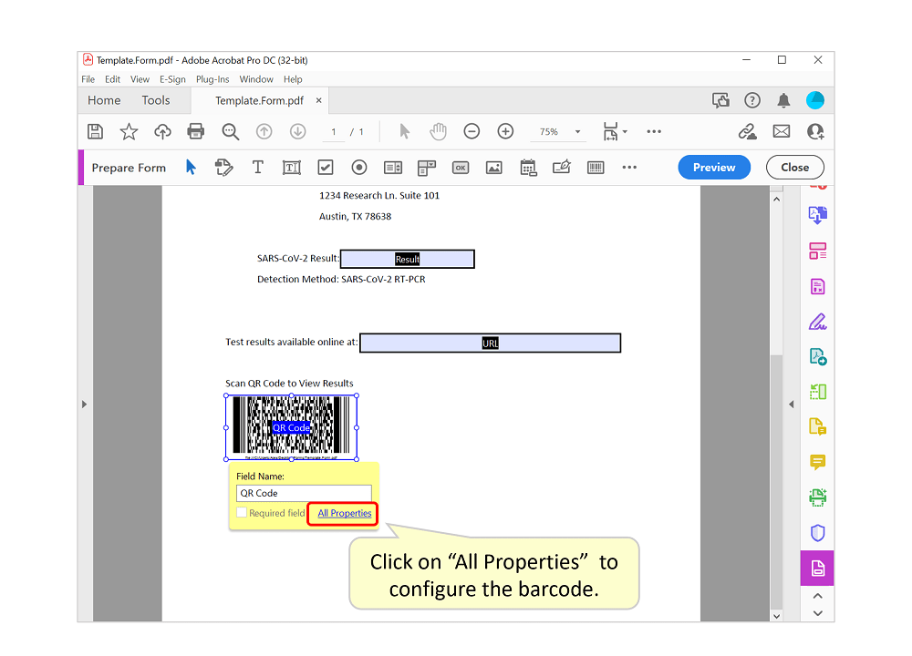Viewport: 912px width, 656px height.
Task: Open the Comment tool in the right sidebar
Action: pyautogui.click(x=817, y=462)
